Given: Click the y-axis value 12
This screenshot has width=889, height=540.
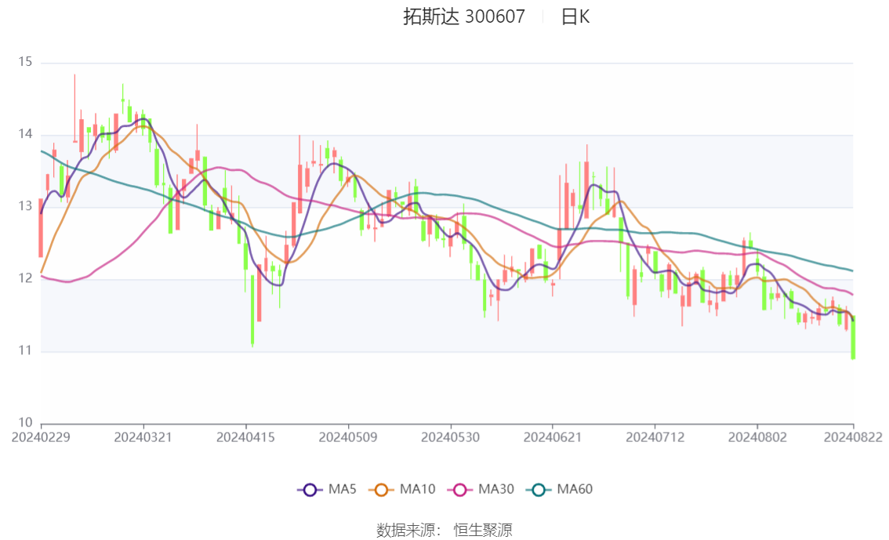Looking at the screenshot, I should tap(25, 278).
